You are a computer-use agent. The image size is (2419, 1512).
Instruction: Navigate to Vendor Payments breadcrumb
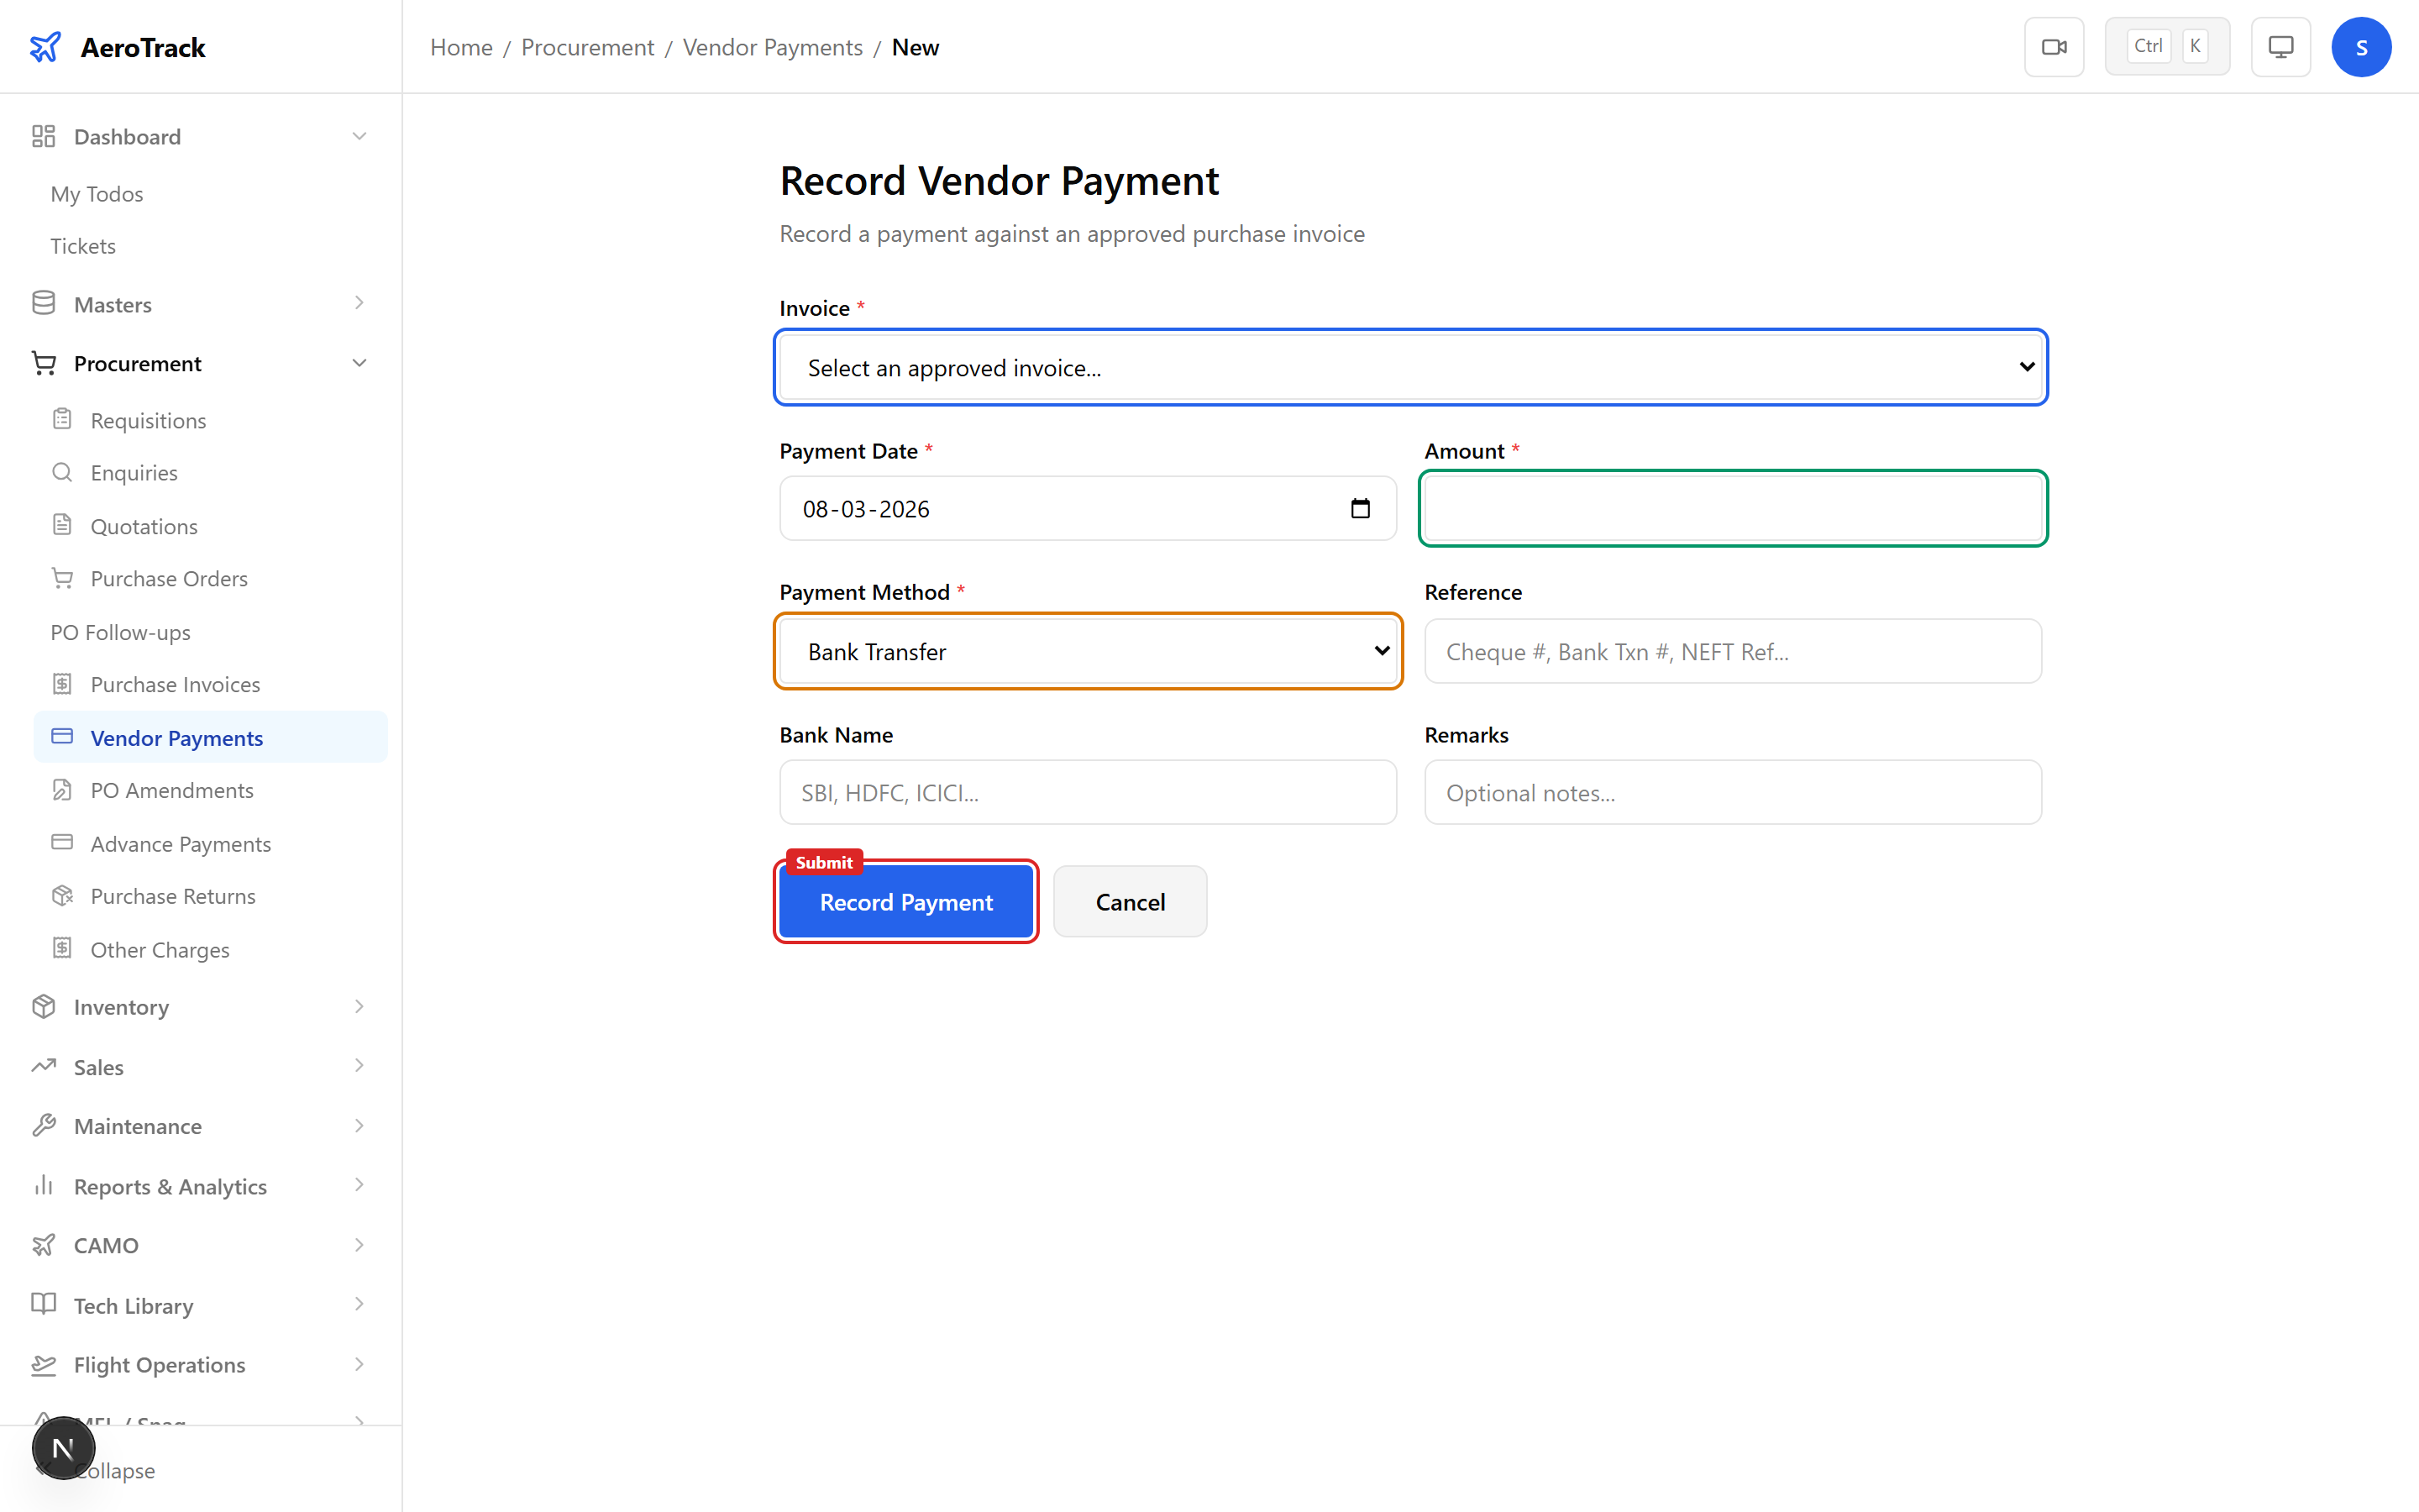pyautogui.click(x=772, y=47)
